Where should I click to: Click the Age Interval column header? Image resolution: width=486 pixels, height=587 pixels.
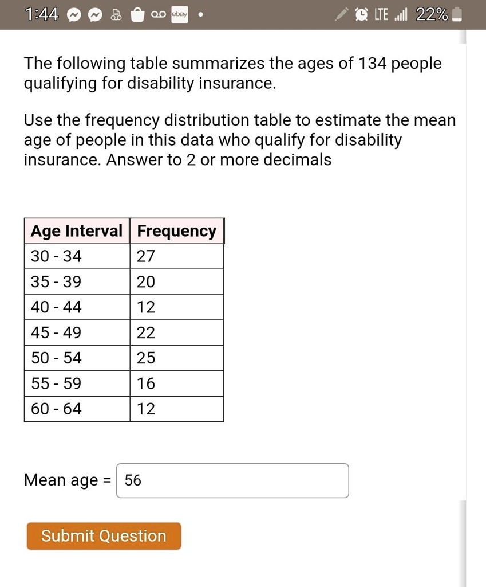(77, 230)
